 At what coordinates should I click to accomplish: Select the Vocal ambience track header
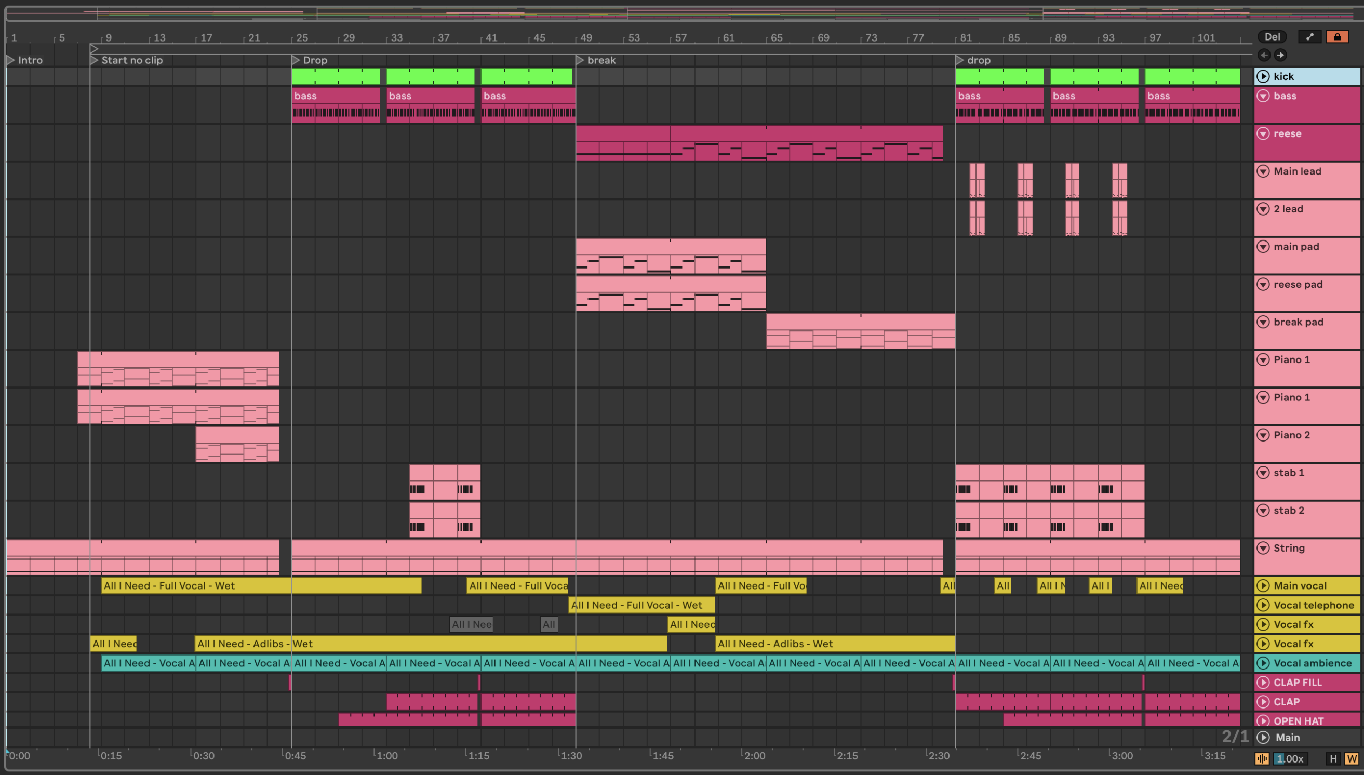1313,663
